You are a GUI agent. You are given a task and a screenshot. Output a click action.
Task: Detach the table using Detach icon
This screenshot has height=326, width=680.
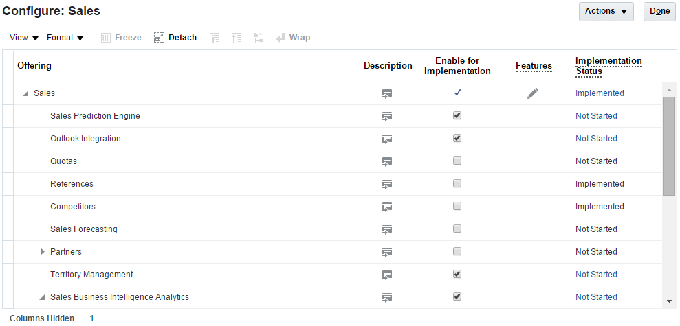(160, 38)
